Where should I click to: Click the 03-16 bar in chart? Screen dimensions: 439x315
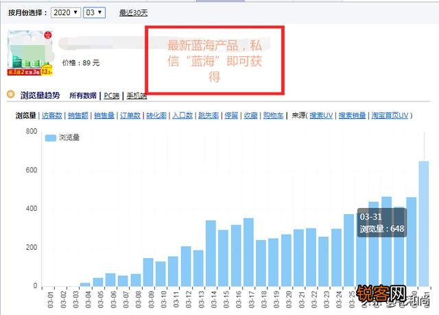click(236, 255)
